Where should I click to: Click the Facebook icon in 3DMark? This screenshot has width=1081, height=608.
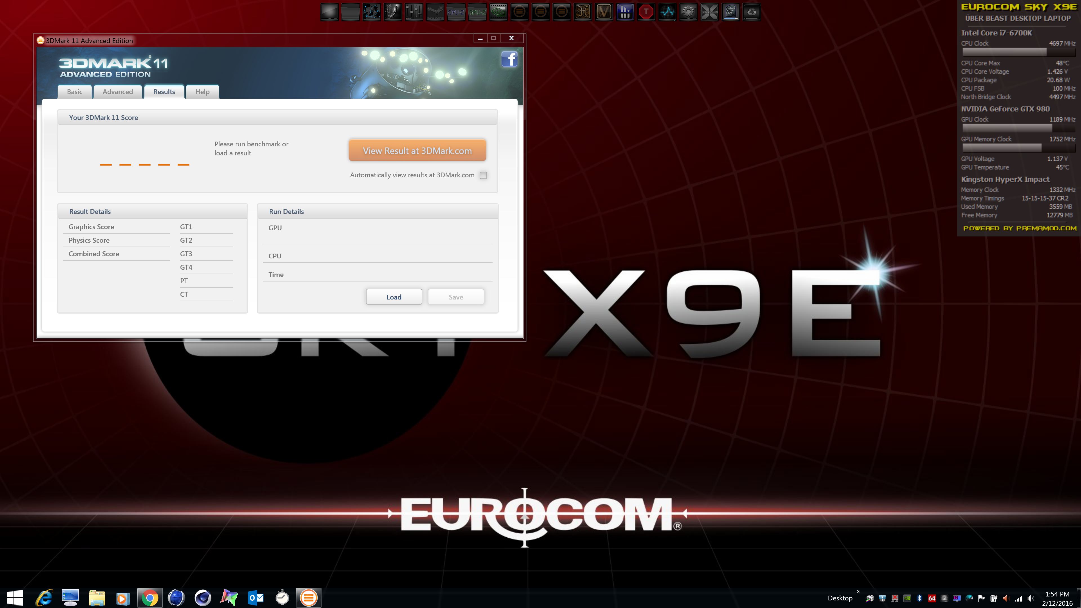(x=509, y=59)
